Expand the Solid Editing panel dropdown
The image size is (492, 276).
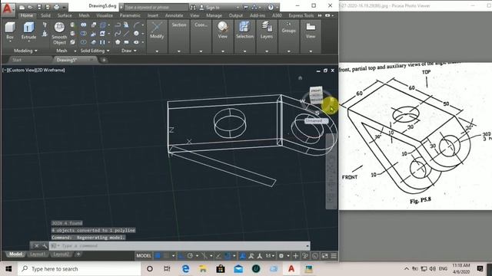95,51
